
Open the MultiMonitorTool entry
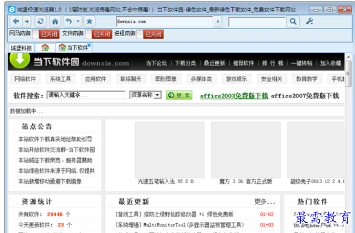coord(179,225)
